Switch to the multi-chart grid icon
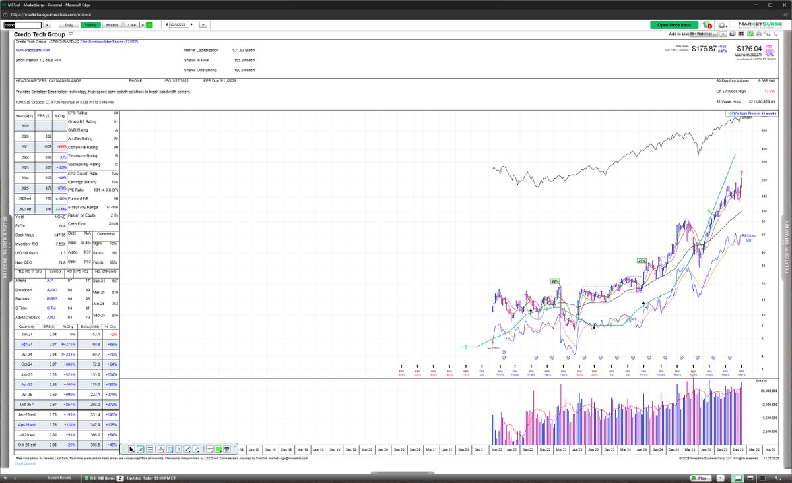This screenshot has width=792, height=483. pyautogui.click(x=741, y=34)
